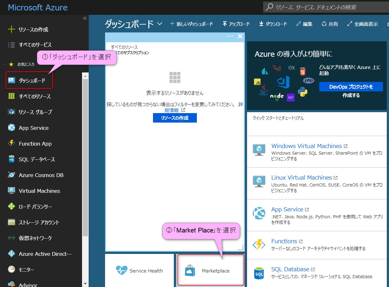Click the Service Health tile label

(146, 271)
